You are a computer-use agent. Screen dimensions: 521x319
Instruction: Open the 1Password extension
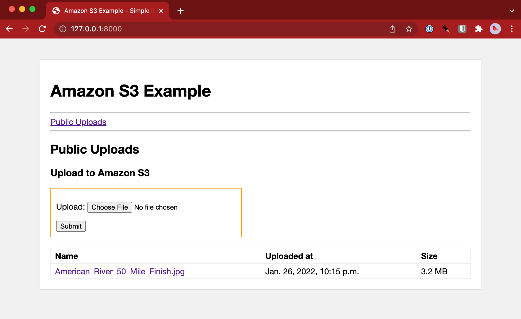click(x=429, y=29)
